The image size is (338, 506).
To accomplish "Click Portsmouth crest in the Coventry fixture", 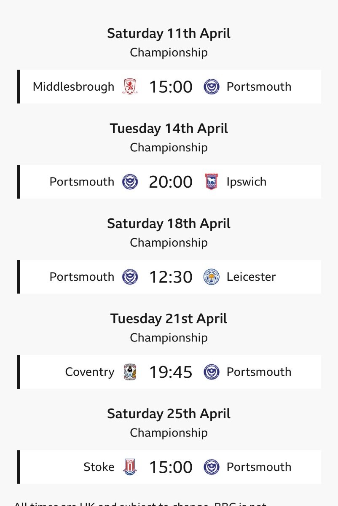I will (x=212, y=372).
